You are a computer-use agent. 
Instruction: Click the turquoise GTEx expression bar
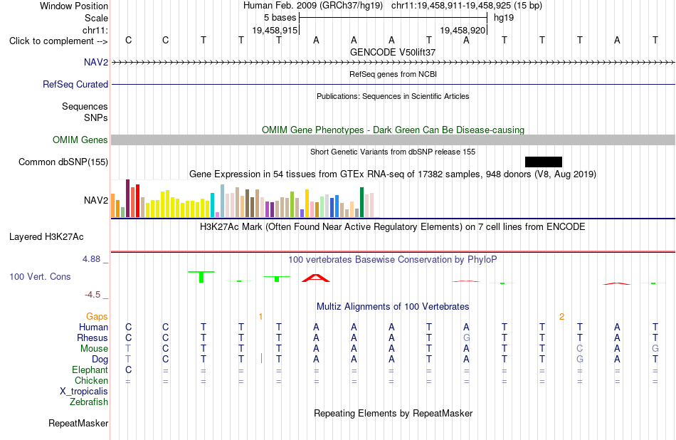click(212, 205)
